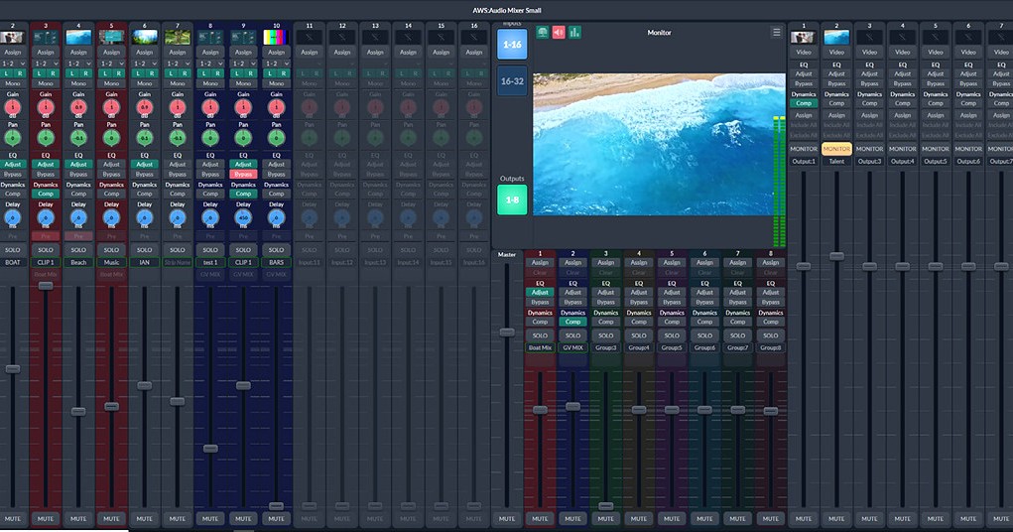Click the Gain knob on input channel 6
The height and width of the screenshot is (532, 1013).
tap(144, 107)
